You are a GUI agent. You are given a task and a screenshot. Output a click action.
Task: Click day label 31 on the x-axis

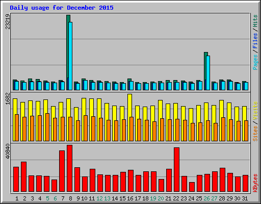point(245,198)
